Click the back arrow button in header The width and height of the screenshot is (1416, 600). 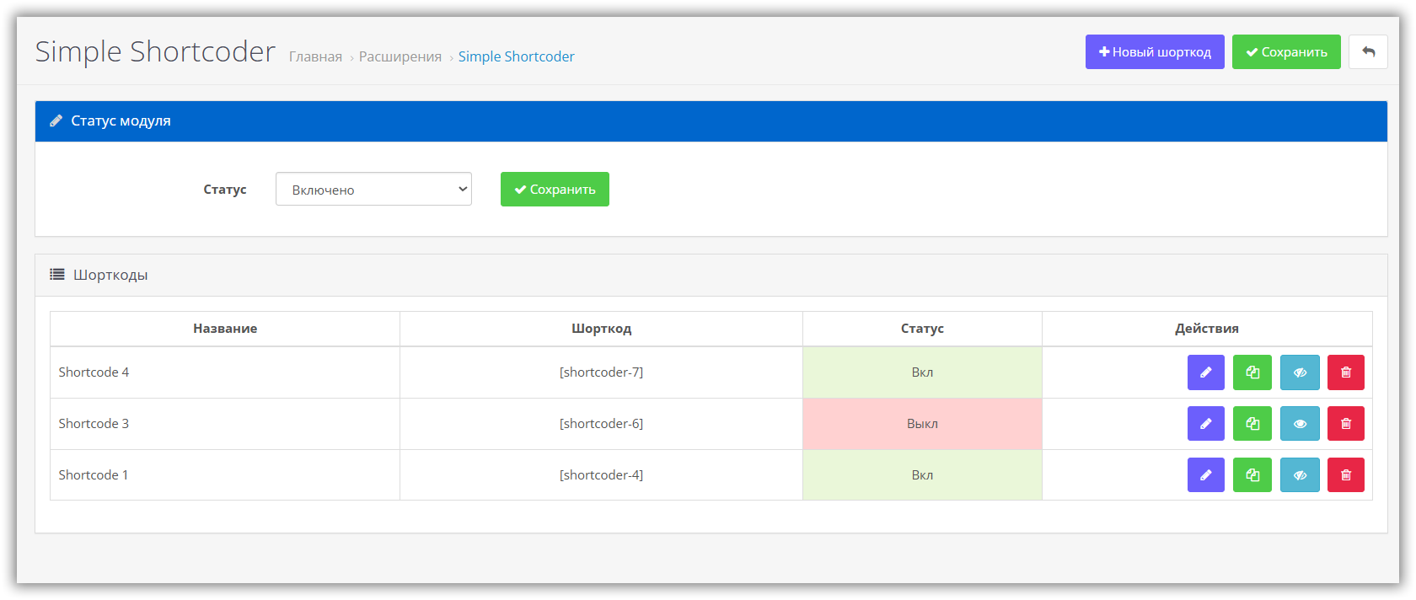1368,52
